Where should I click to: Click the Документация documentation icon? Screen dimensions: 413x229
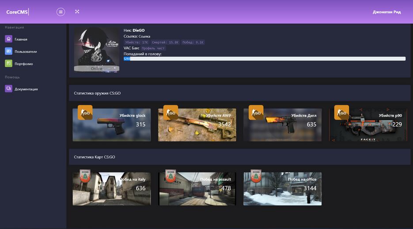click(8, 89)
